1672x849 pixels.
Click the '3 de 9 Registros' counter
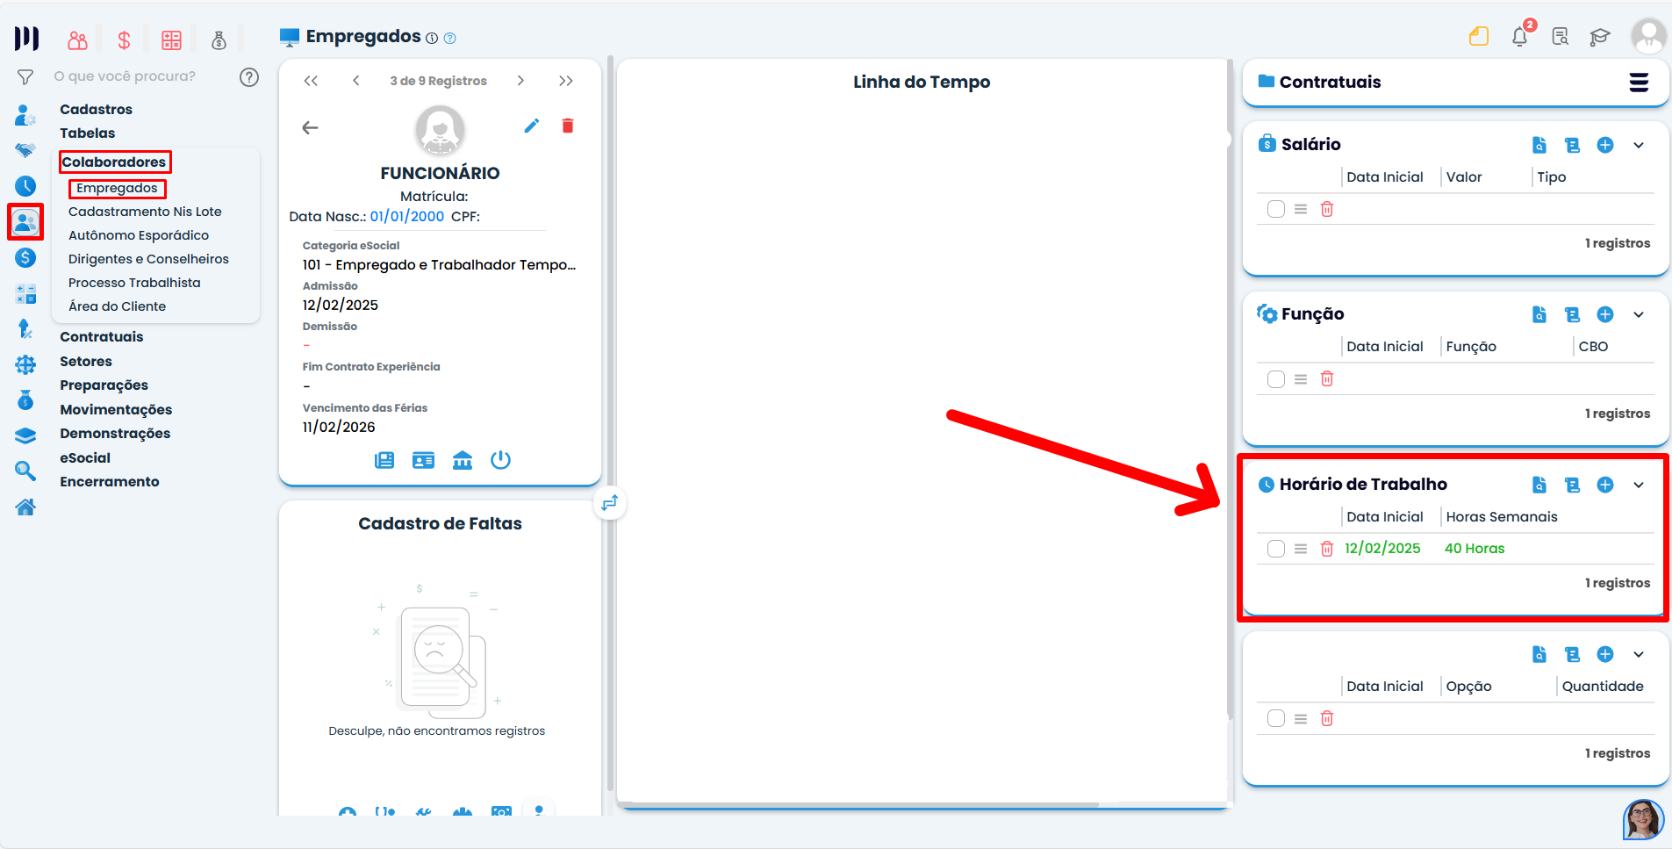[438, 81]
